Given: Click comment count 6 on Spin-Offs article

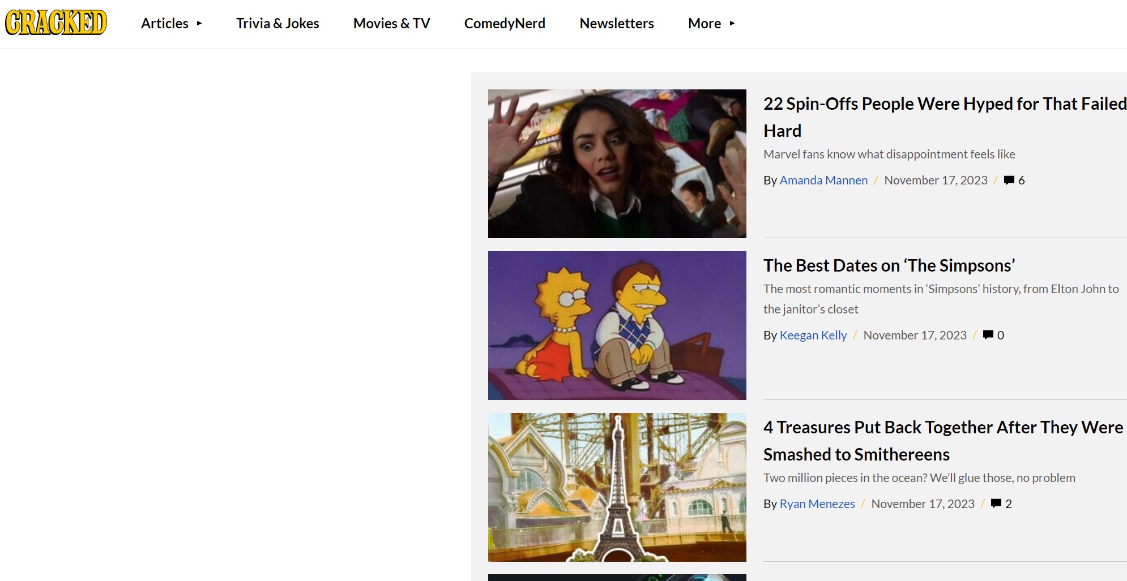Looking at the screenshot, I should click(x=1022, y=180).
